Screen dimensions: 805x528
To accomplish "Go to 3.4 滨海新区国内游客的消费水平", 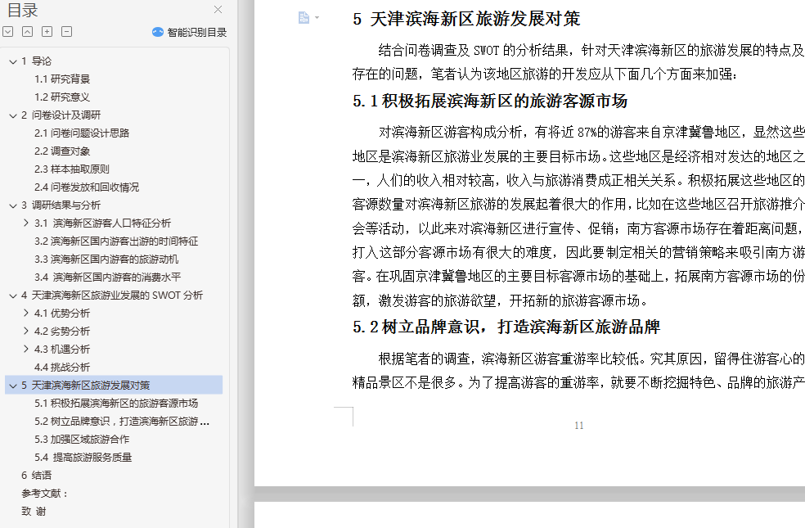I will coord(108,277).
